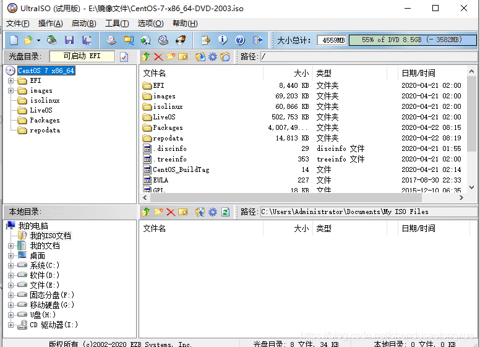
Task: Click the 可启动 EFI boot type field
Action: coord(82,56)
